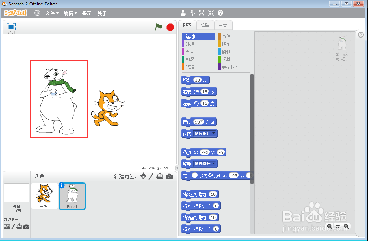Upload backdrop from file
This screenshot has height=241, width=368.
click(x=19, y=227)
